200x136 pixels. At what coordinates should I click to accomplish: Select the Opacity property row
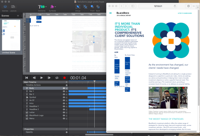point(46,132)
